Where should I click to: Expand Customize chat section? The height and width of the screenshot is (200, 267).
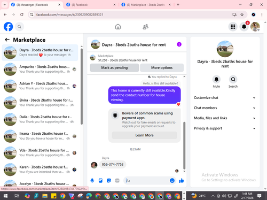[225, 98]
